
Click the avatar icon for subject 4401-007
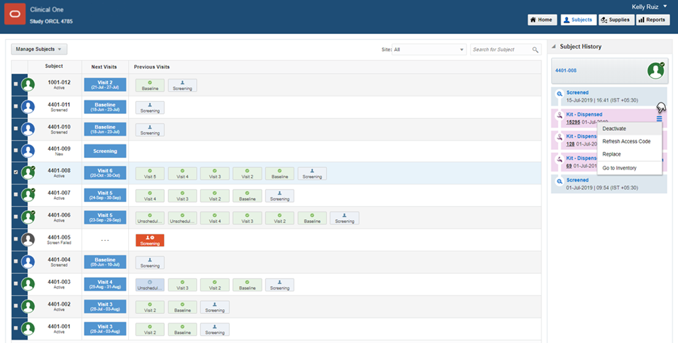click(28, 195)
